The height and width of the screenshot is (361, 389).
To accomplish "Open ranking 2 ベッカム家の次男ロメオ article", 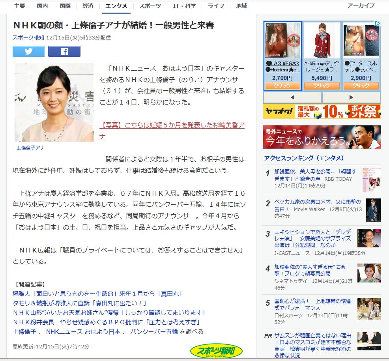I will (318, 206).
